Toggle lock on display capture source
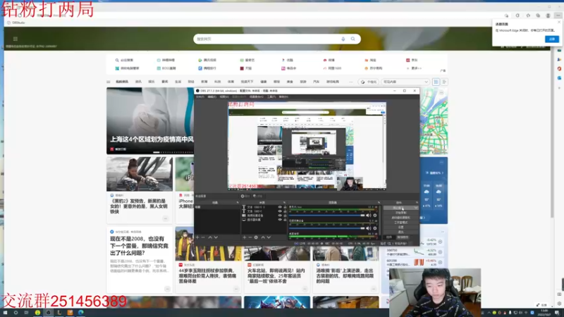This screenshot has height=317, width=564. tap(285, 220)
